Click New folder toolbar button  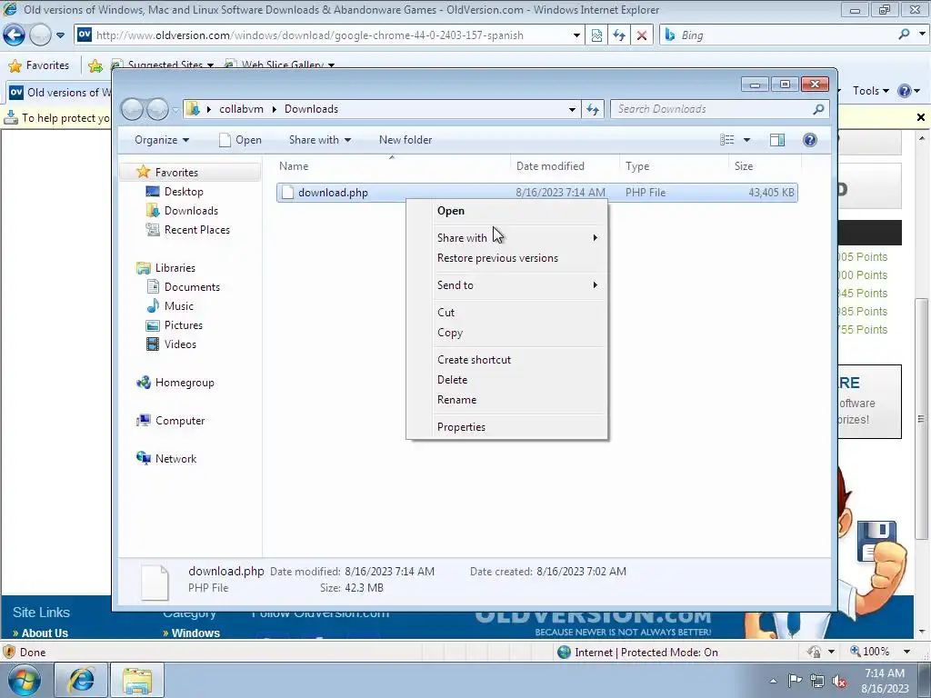(x=405, y=140)
